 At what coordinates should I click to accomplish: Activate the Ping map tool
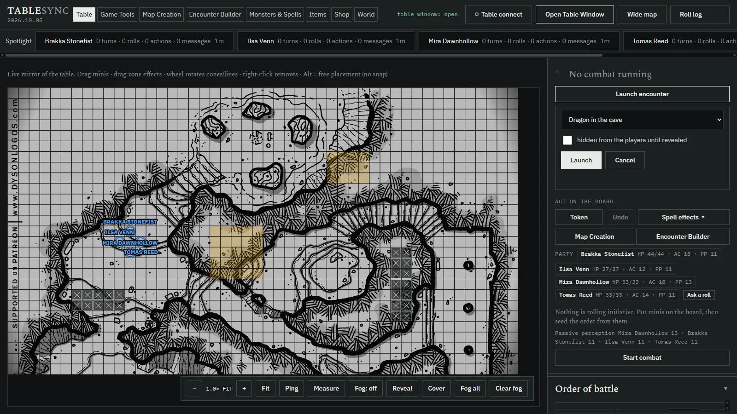tap(292, 388)
